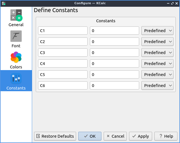
Task: Open the Predefined dropdown for C2
Action: 157,42
